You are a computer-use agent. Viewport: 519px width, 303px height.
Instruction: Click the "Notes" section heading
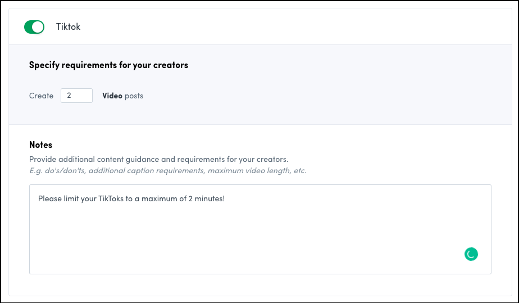tap(40, 145)
